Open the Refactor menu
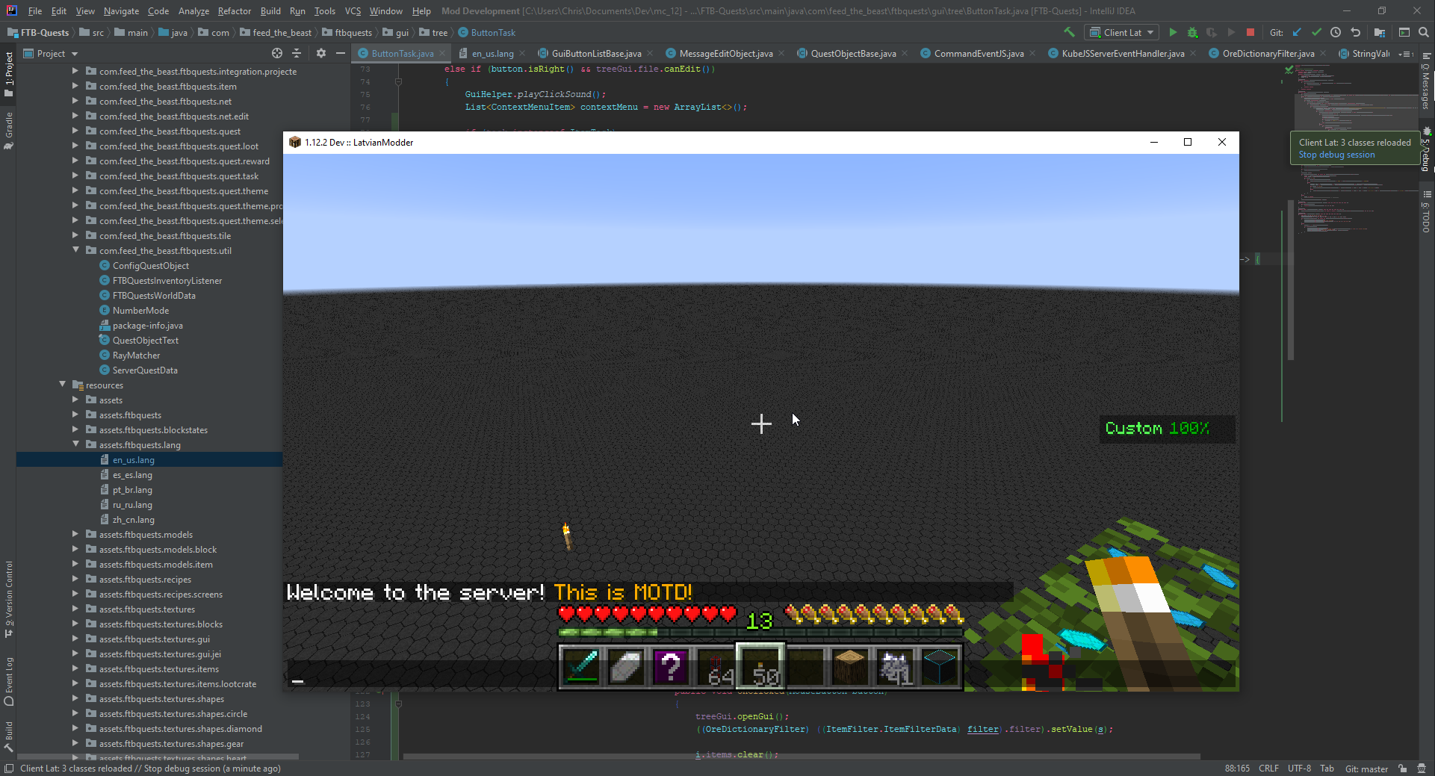 coord(234,11)
